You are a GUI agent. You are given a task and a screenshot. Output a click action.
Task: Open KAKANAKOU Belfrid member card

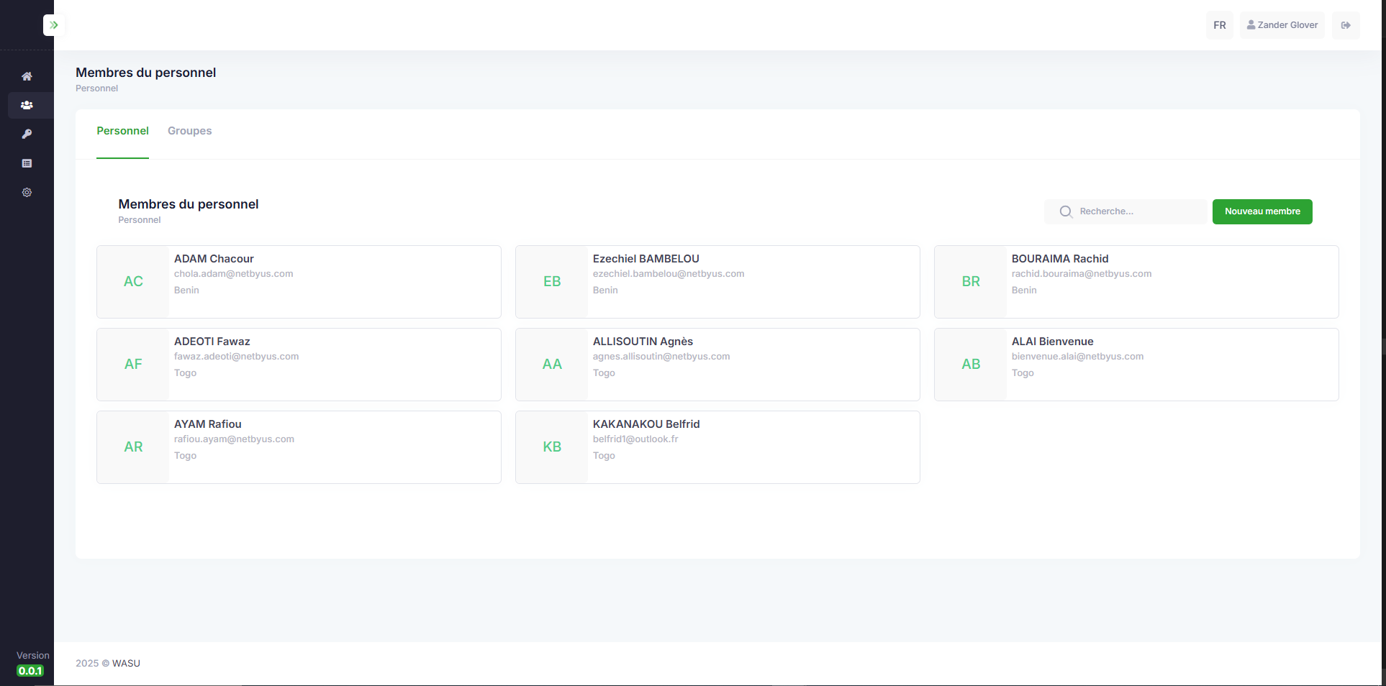click(717, 447)
